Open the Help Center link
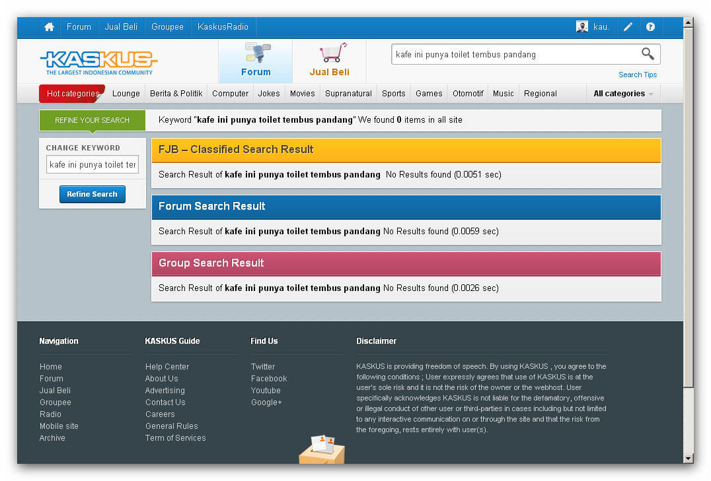This screenshot has width=711, height=481. pyautogui.click(x=167, y=367)
